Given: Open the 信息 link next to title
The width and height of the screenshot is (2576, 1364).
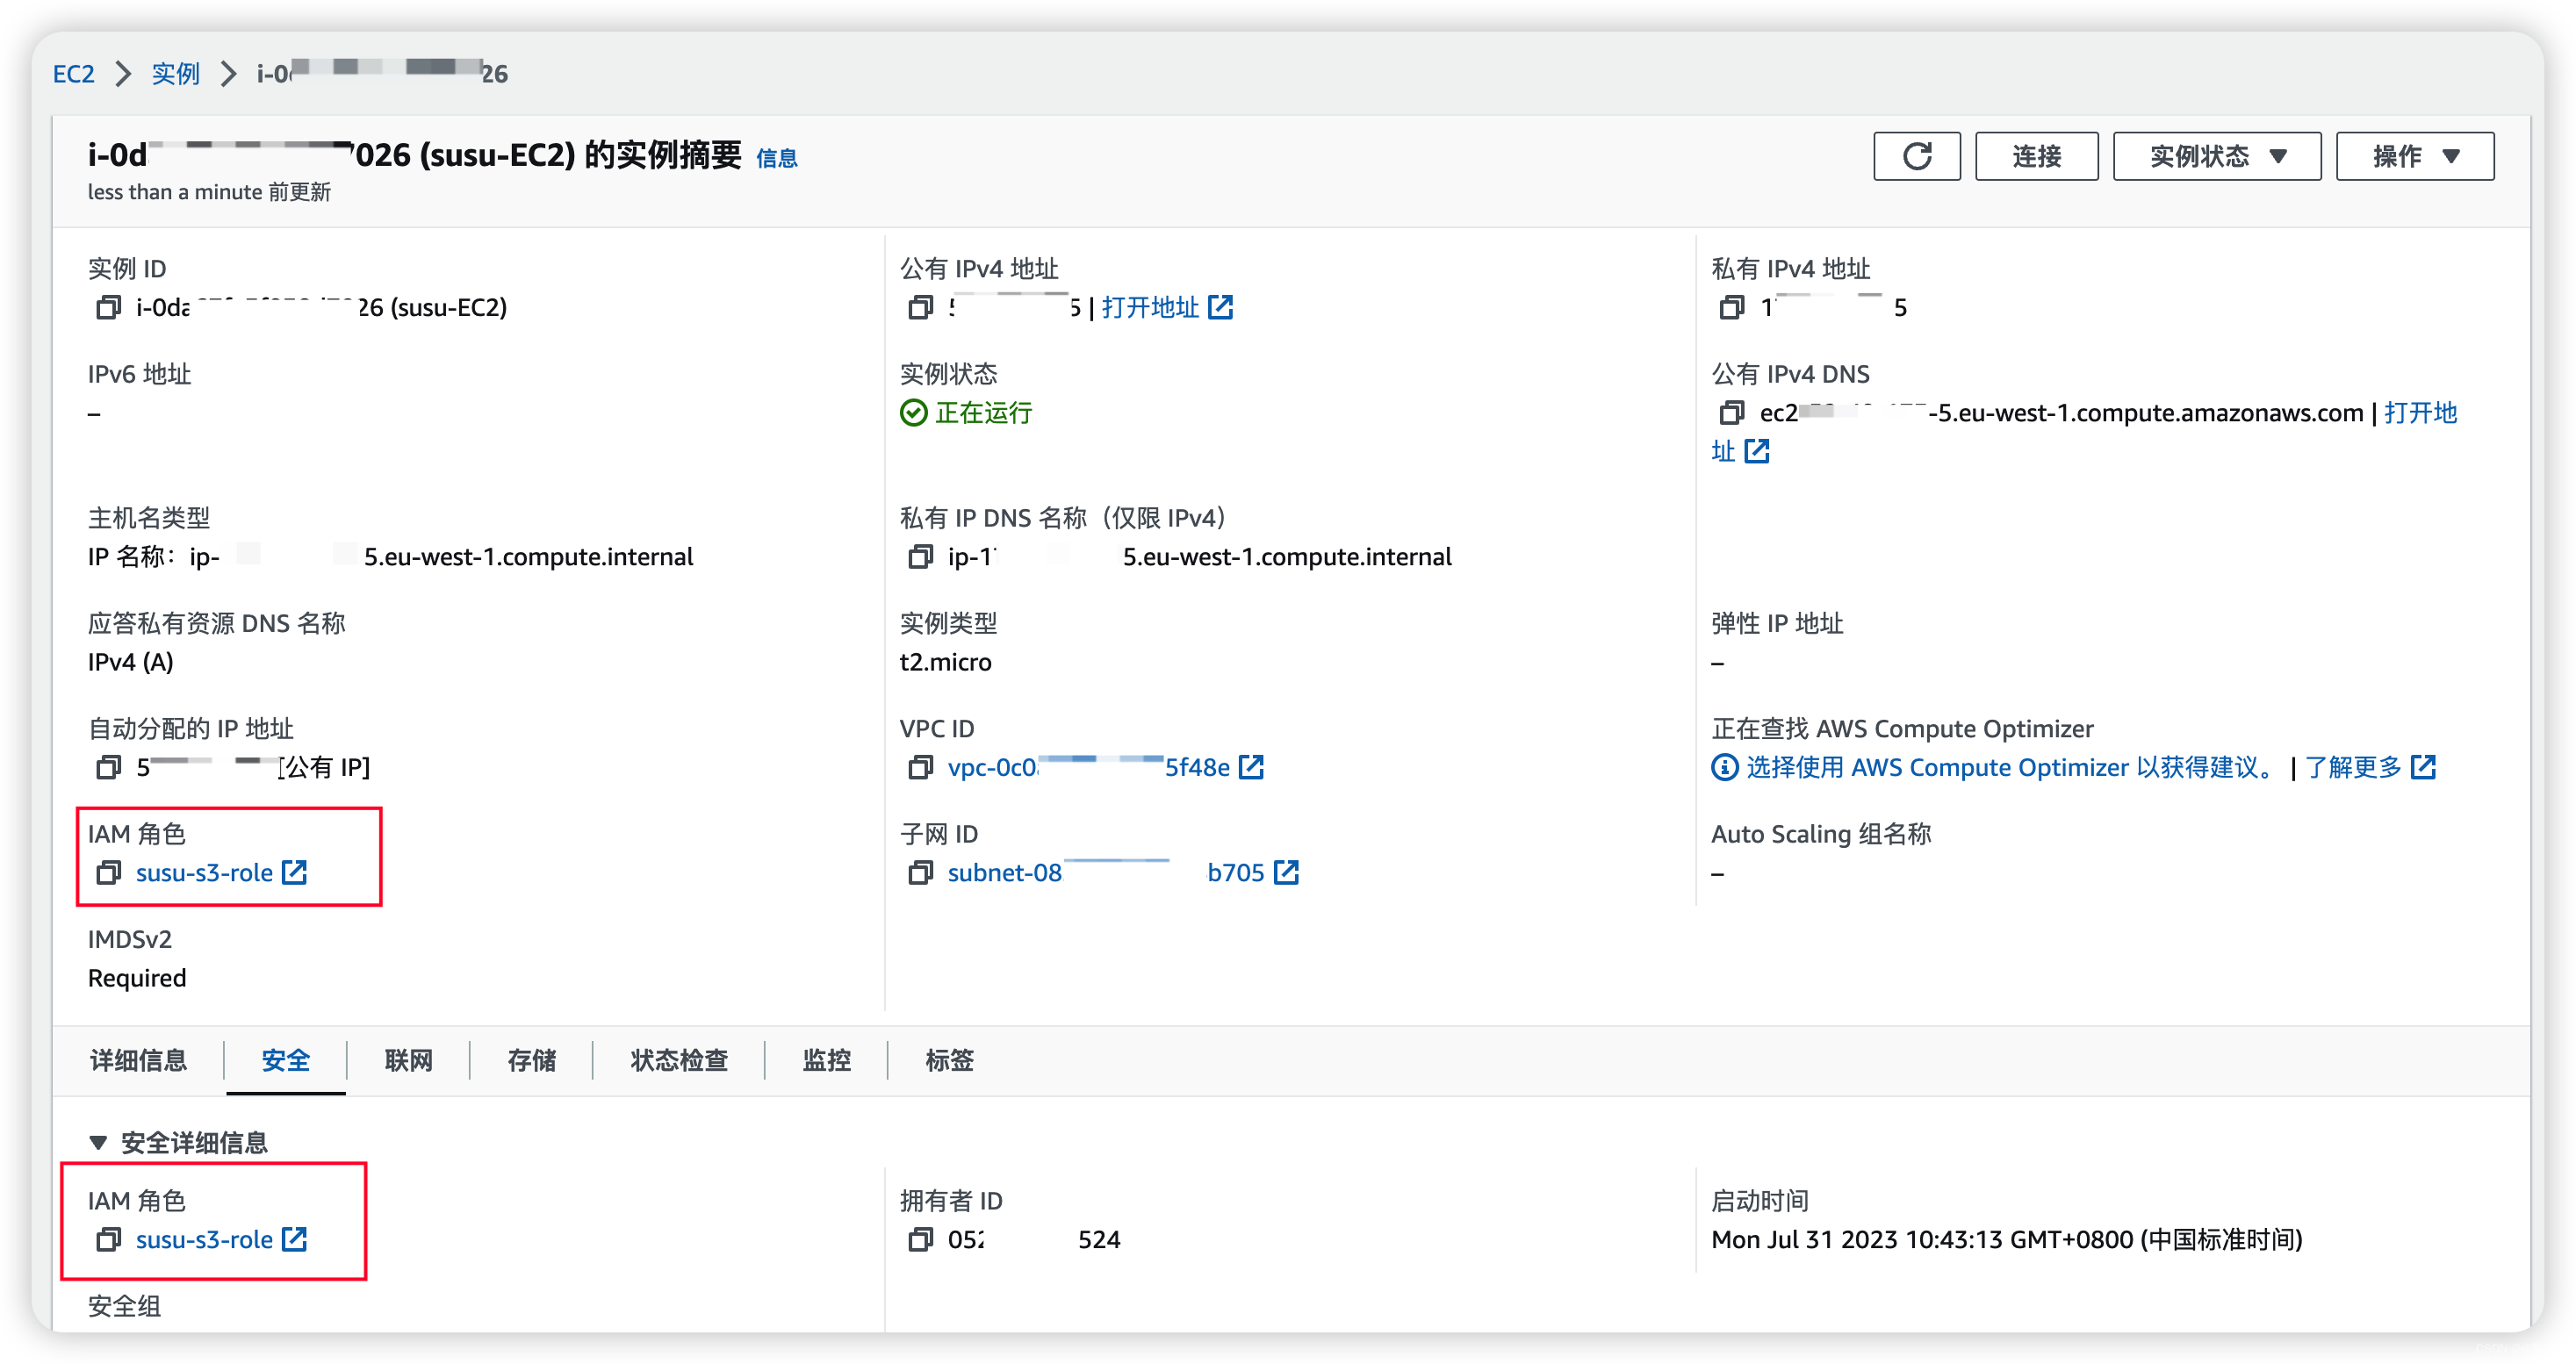Looking at the screenshot, I should click(x=776, y=158).
